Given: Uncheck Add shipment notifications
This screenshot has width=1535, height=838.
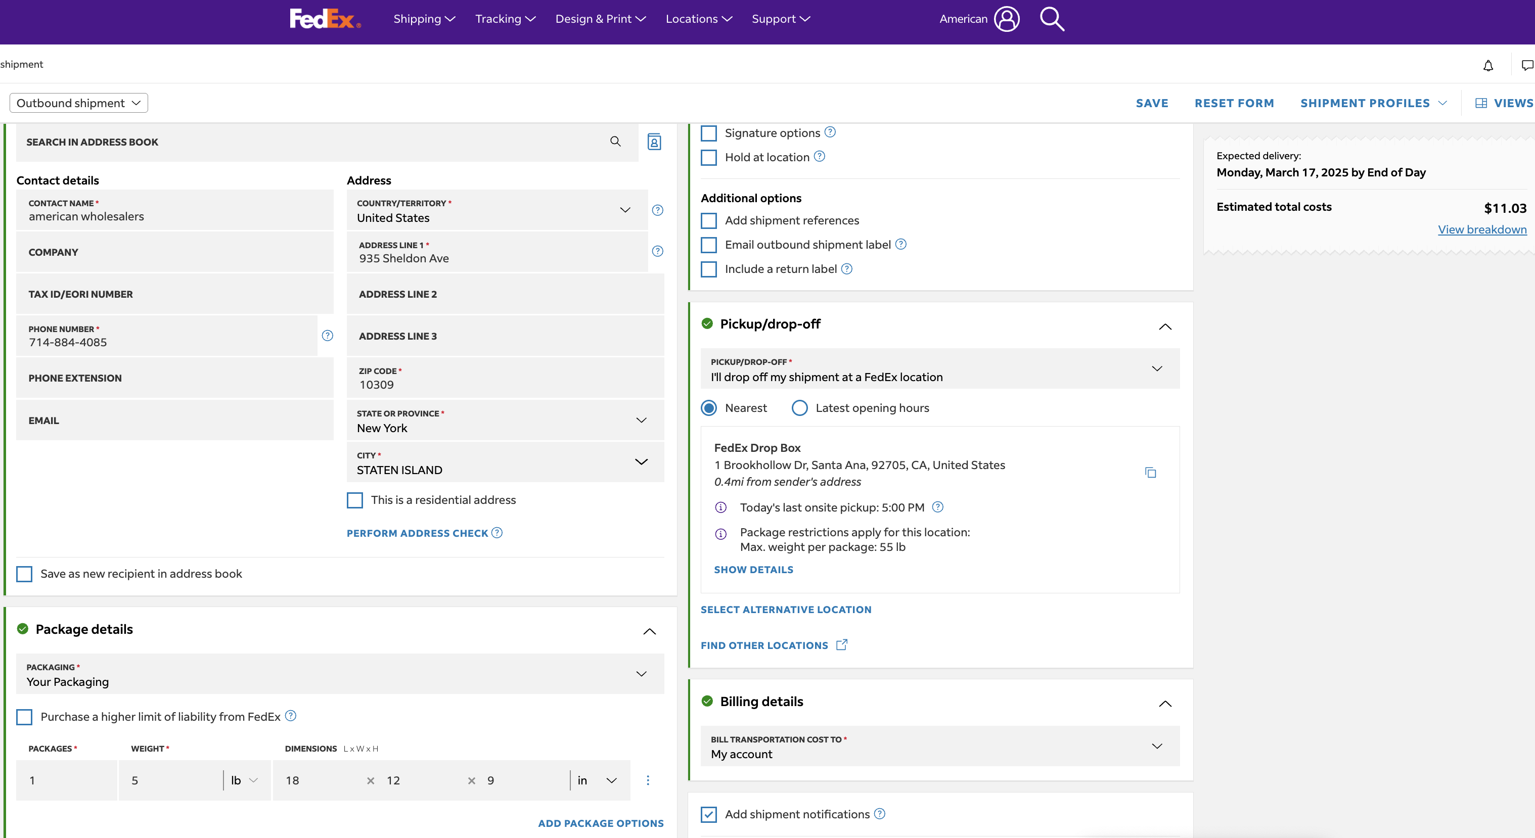Looking at the screenshot, I should [708, 814].
